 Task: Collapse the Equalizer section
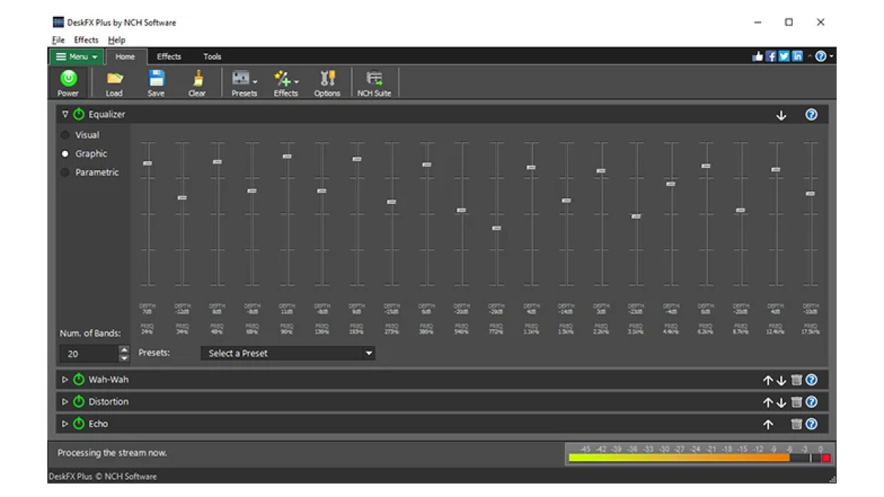64,114
